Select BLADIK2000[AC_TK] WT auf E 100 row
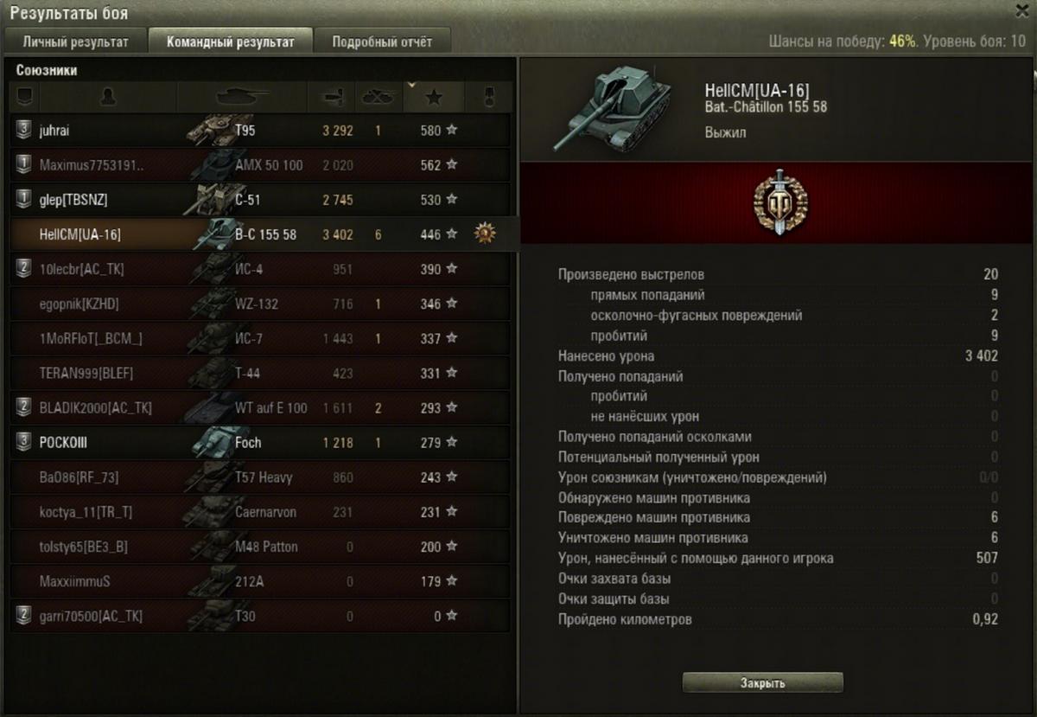The height and width of the screenshot is (717, 1037). tap(260, 407)
